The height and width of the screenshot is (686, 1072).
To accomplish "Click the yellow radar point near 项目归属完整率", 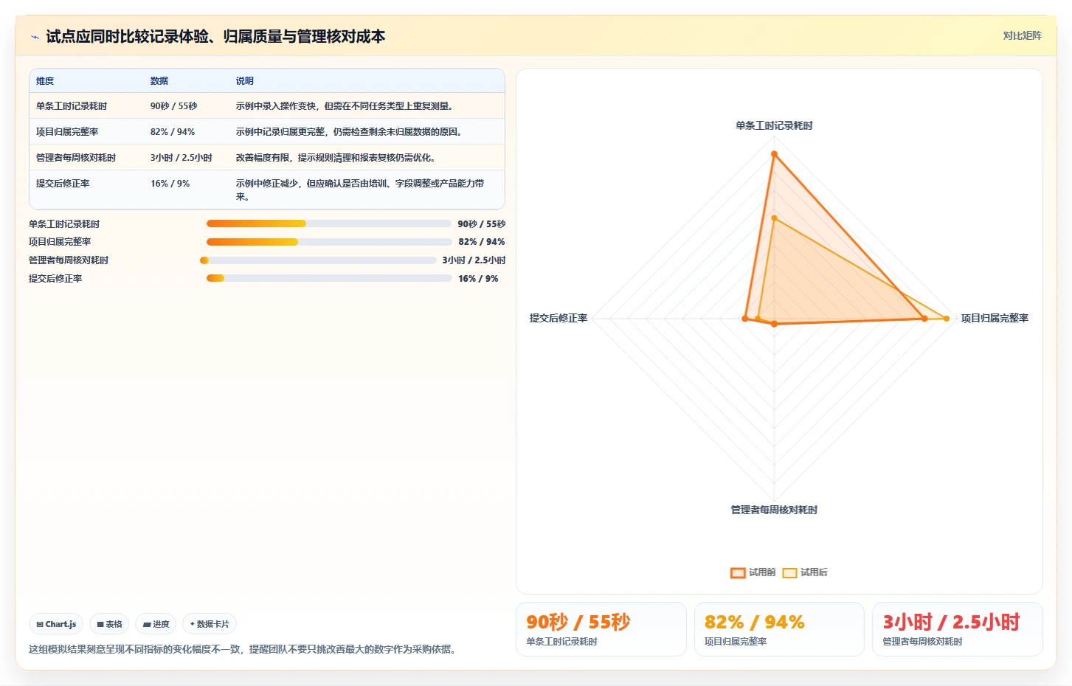I will point(947,319).
